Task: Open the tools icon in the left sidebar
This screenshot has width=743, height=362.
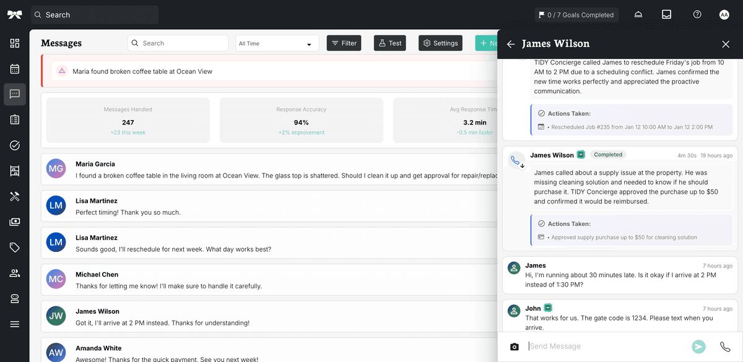Action: coord(15,196)
